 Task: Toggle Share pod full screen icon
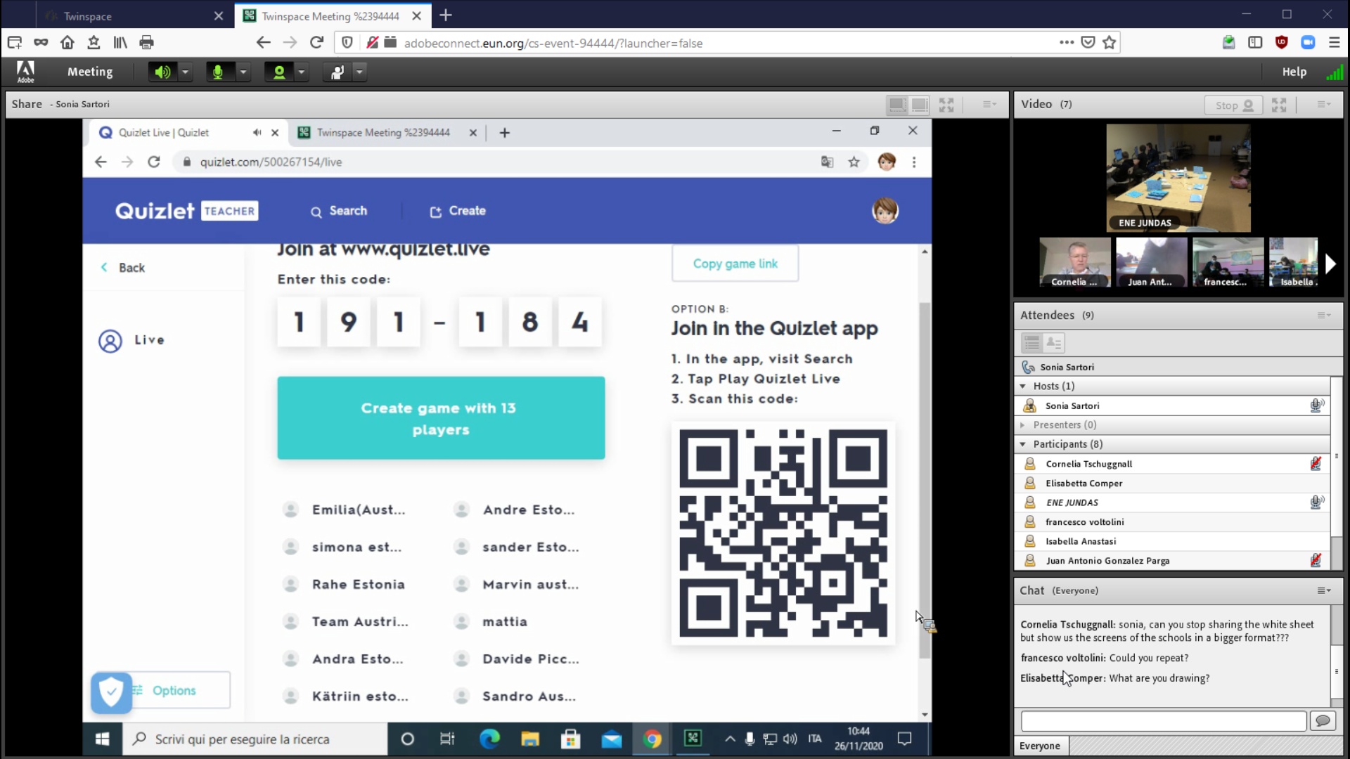coord(946,105)
